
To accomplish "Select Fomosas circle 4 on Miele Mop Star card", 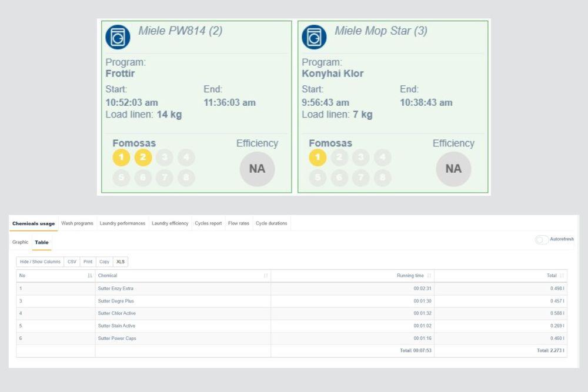I will pos(383,158).
